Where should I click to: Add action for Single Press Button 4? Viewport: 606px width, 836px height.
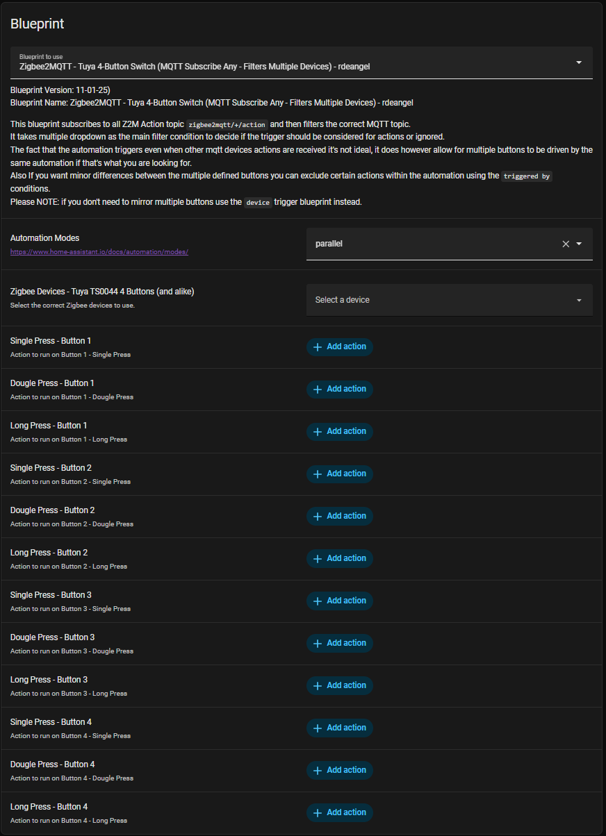(340, 728)
